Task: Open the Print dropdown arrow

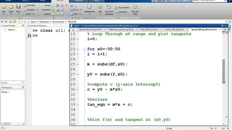Action: click(33, 14)
